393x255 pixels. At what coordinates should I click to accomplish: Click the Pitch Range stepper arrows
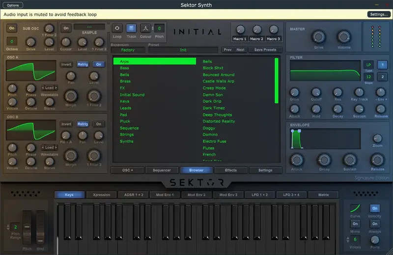click(8, 227)
